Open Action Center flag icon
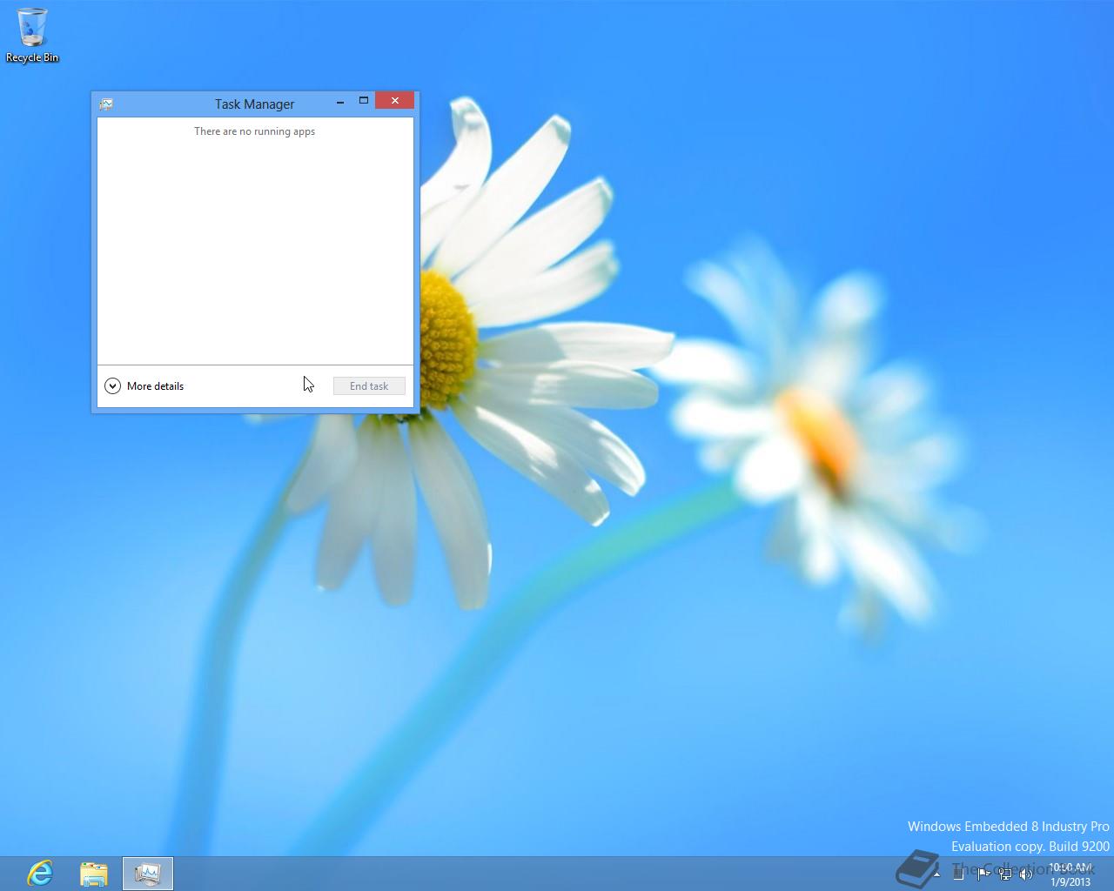The height and width of the screenshot is (891, 1114). [983, 874]
